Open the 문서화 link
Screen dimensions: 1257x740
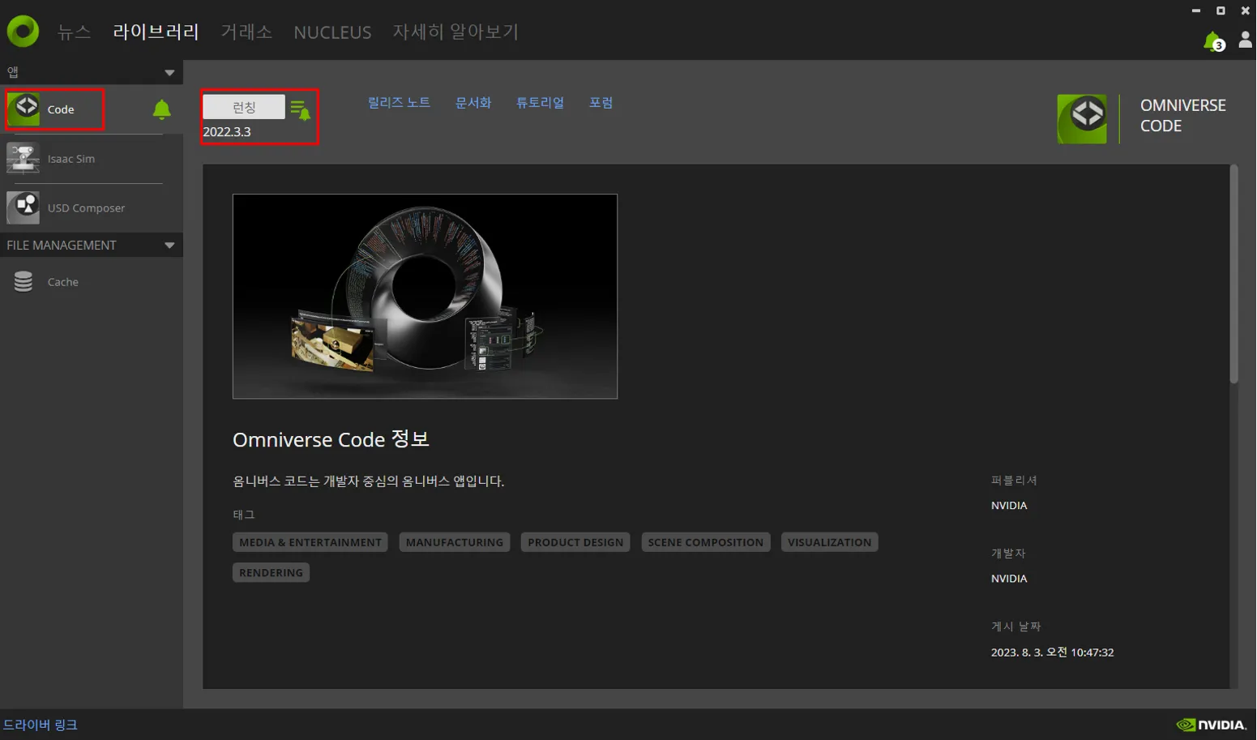click(x=473, y=102)
